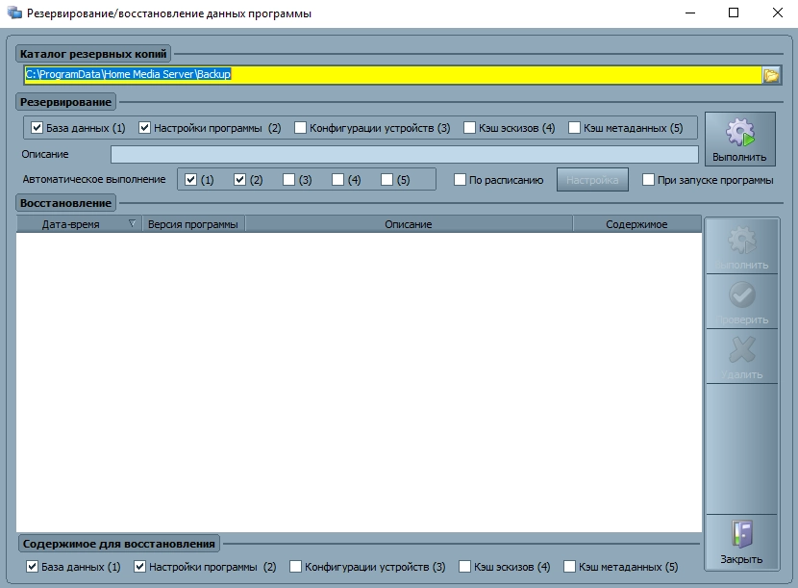Viewport: 798px width, 588px height.
Task: Toggle Кэш эскизов (4) in restore contents
Action: coord(465,567)
